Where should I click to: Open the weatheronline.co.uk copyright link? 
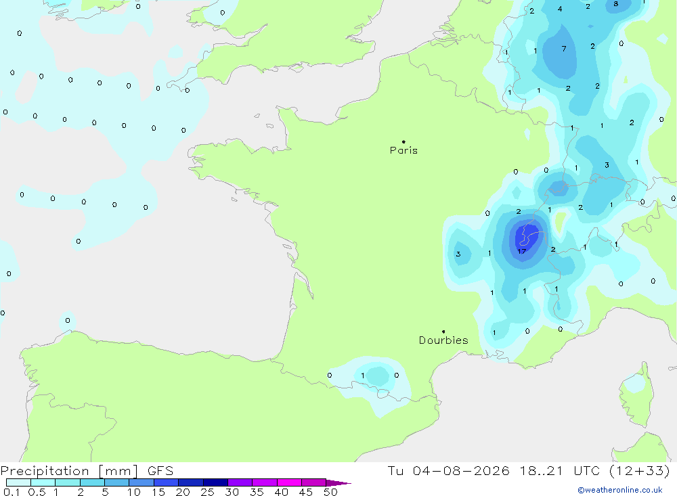pyautogui.click(x=620, y=490)
